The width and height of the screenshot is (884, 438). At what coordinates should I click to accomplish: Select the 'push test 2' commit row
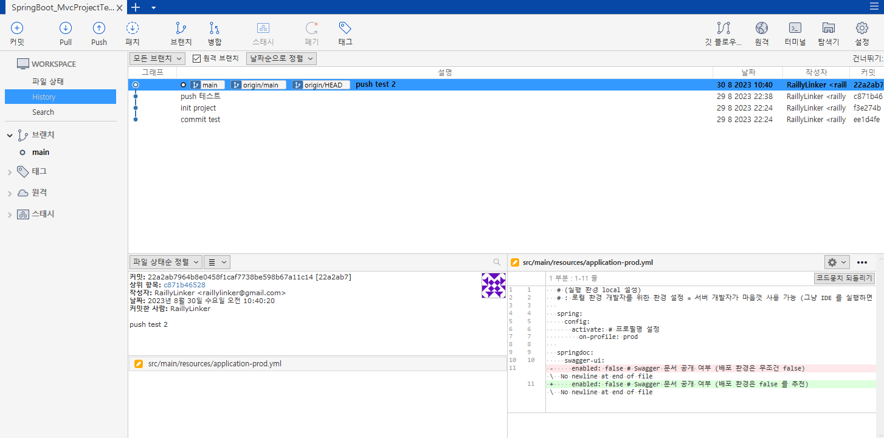pos(506,84)
